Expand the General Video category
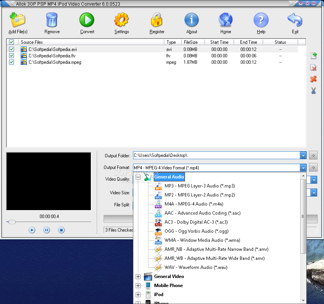Screen dimensions: 324x304 (138, 276)
